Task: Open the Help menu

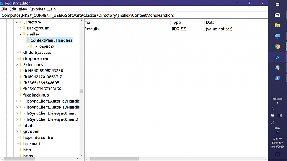Action: click(51, 9)
